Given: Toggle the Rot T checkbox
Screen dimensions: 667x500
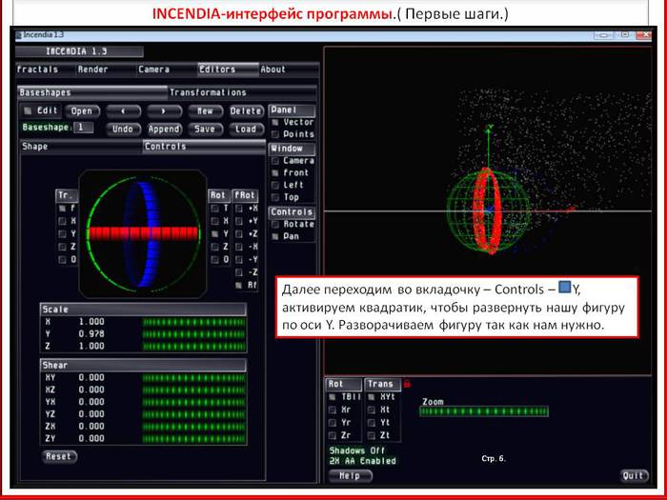Looking at the screenshot, I should (214, 209).
